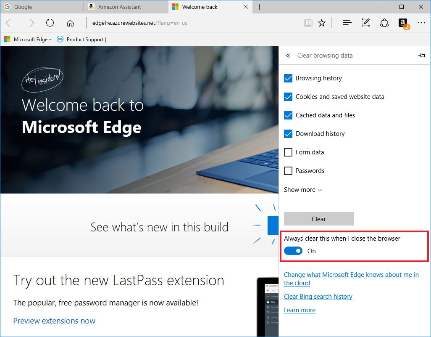Open Preview extensions now link

click(54, 321)
